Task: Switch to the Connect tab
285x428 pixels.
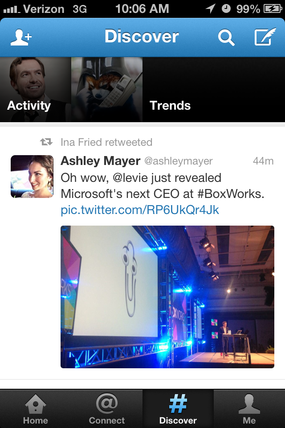Action: point(106,409)
